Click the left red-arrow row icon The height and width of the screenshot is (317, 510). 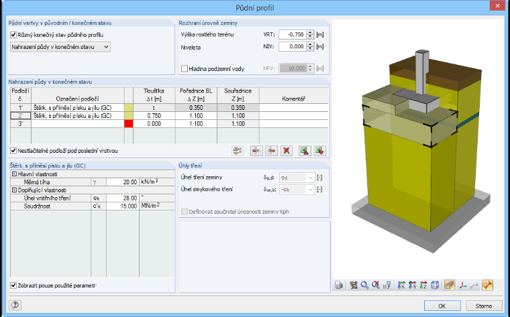click(256, 151)
